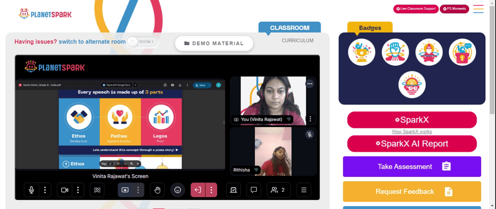Start SparkX with the red button

pos(412,120)
